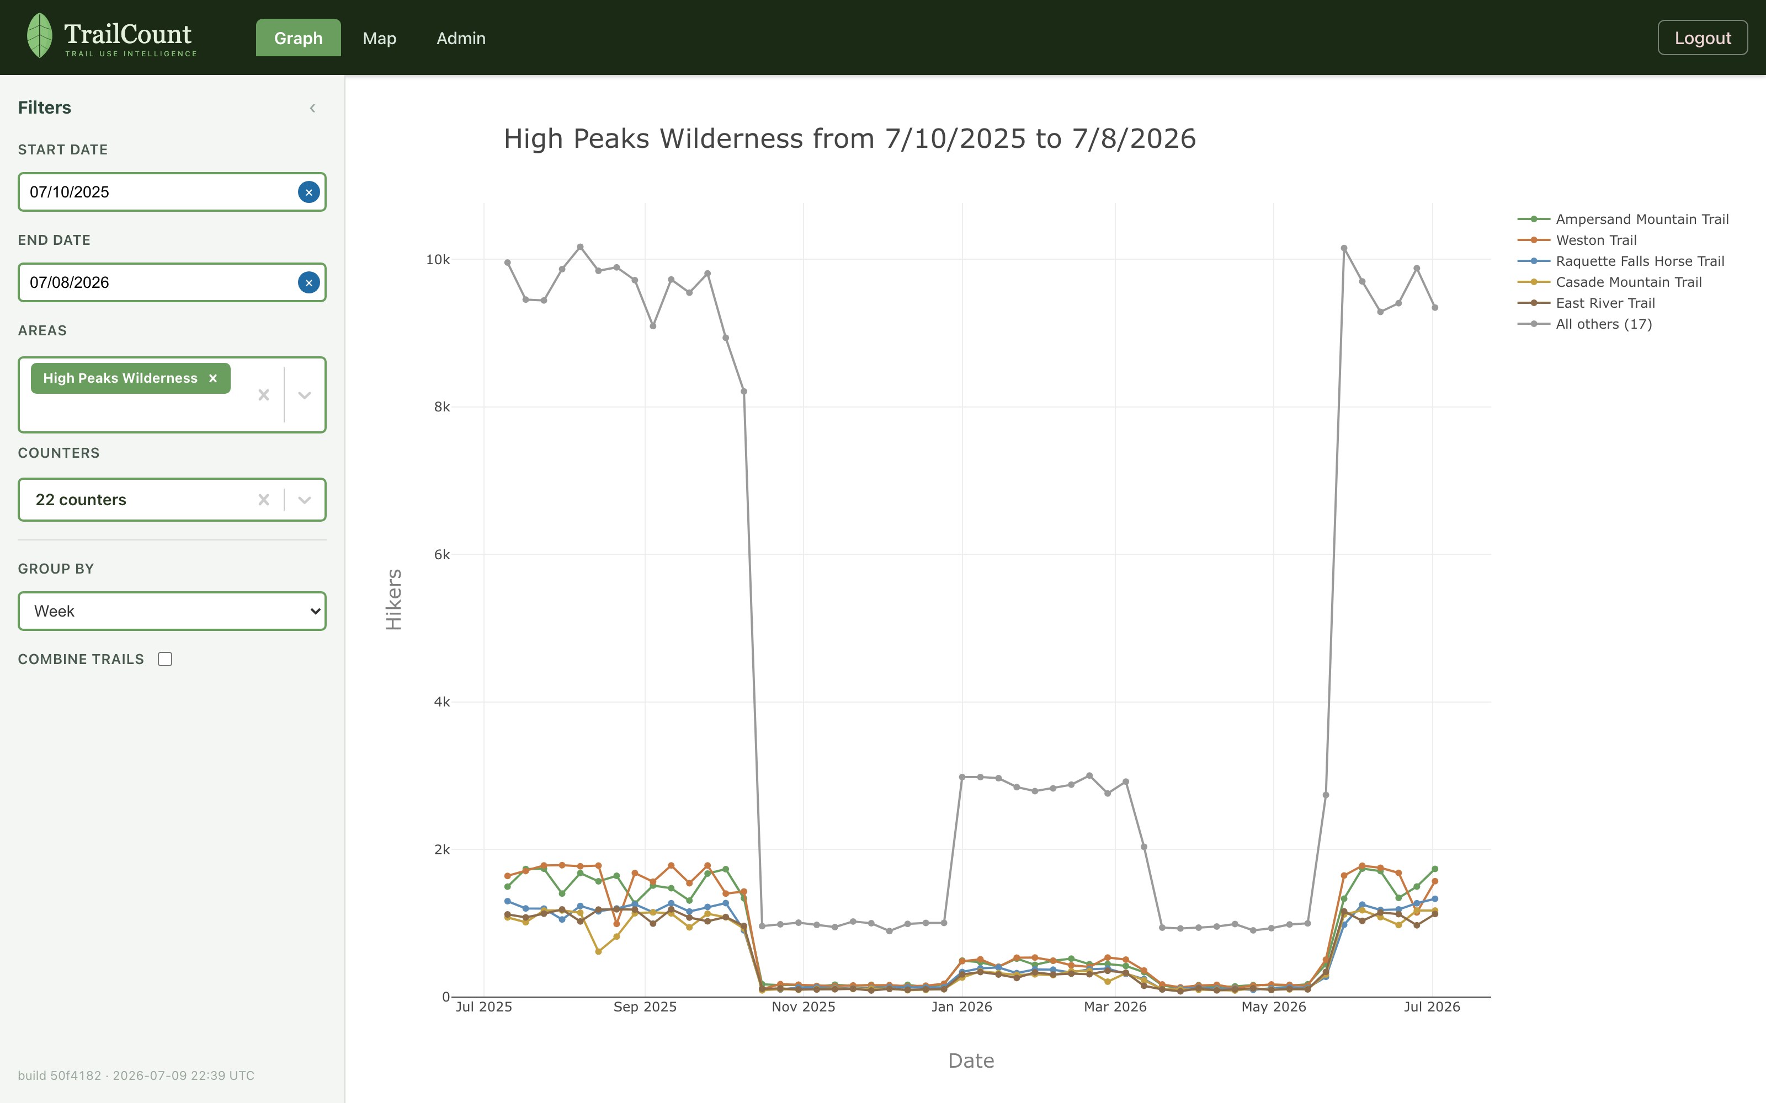Viewport: 1766px width, 1103px height.
Task: Click the TrailCount brand name
Action: pos(127,34)
